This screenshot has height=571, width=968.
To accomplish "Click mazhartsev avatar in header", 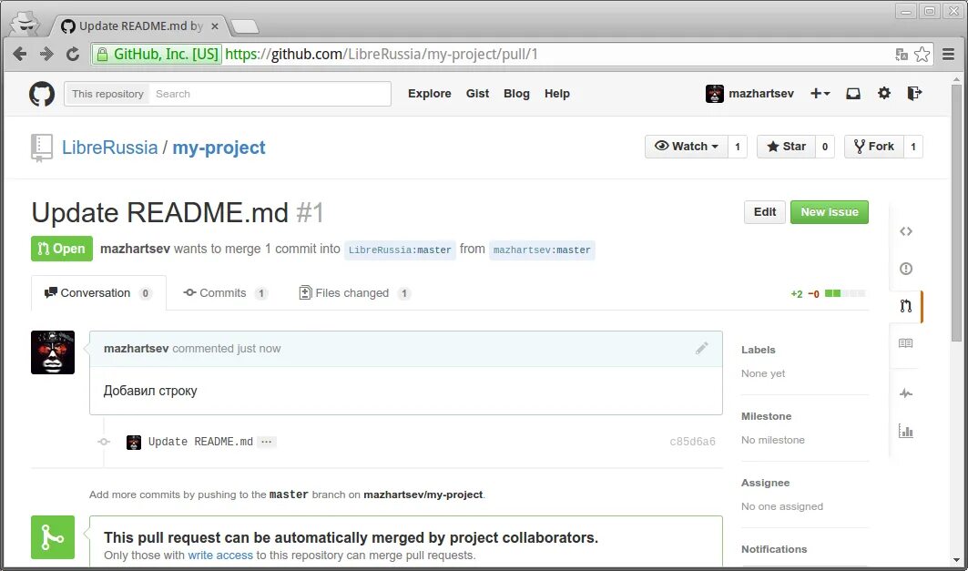I will pyautogui.click(x=714, y=94).
